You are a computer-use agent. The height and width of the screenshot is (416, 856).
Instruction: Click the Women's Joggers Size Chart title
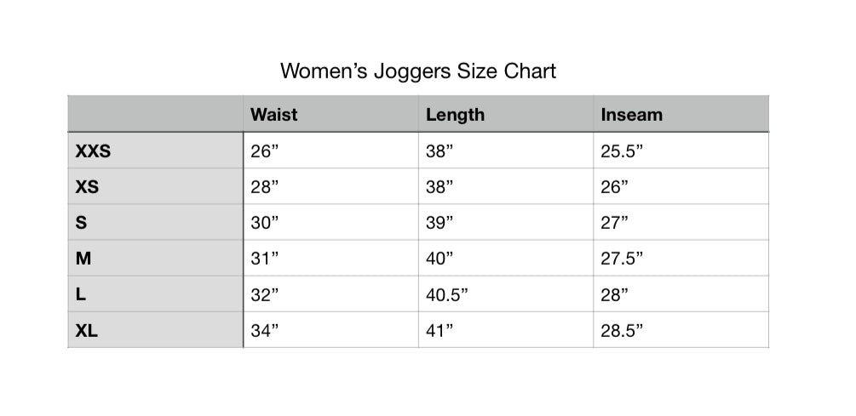[x=418, y=71]
